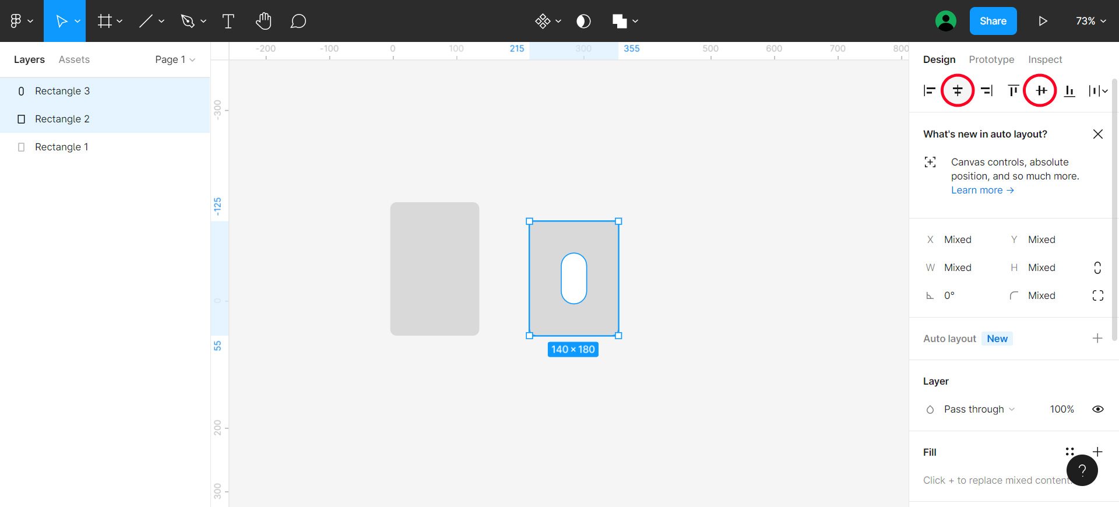The height and width of the screenshot is (507, 1119).
Task: Select the Text tool
Action: click(x=228, y=22)
